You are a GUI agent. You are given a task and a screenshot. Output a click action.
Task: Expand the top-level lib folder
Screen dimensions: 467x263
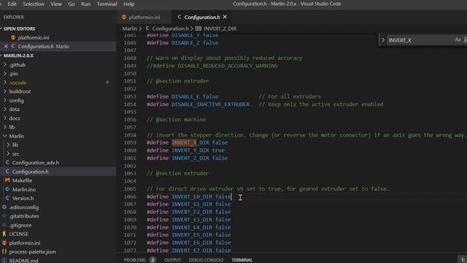pyautogui.click(x=12, y=127)
